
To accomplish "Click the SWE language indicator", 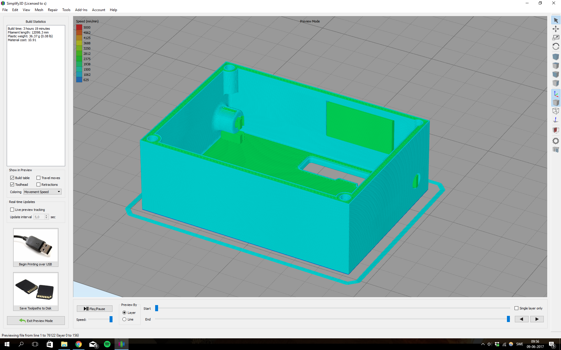I will click(x=520, y=344).
